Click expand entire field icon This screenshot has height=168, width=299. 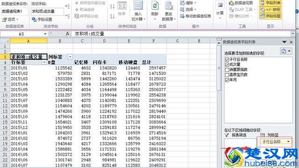(x=67, y=6)
